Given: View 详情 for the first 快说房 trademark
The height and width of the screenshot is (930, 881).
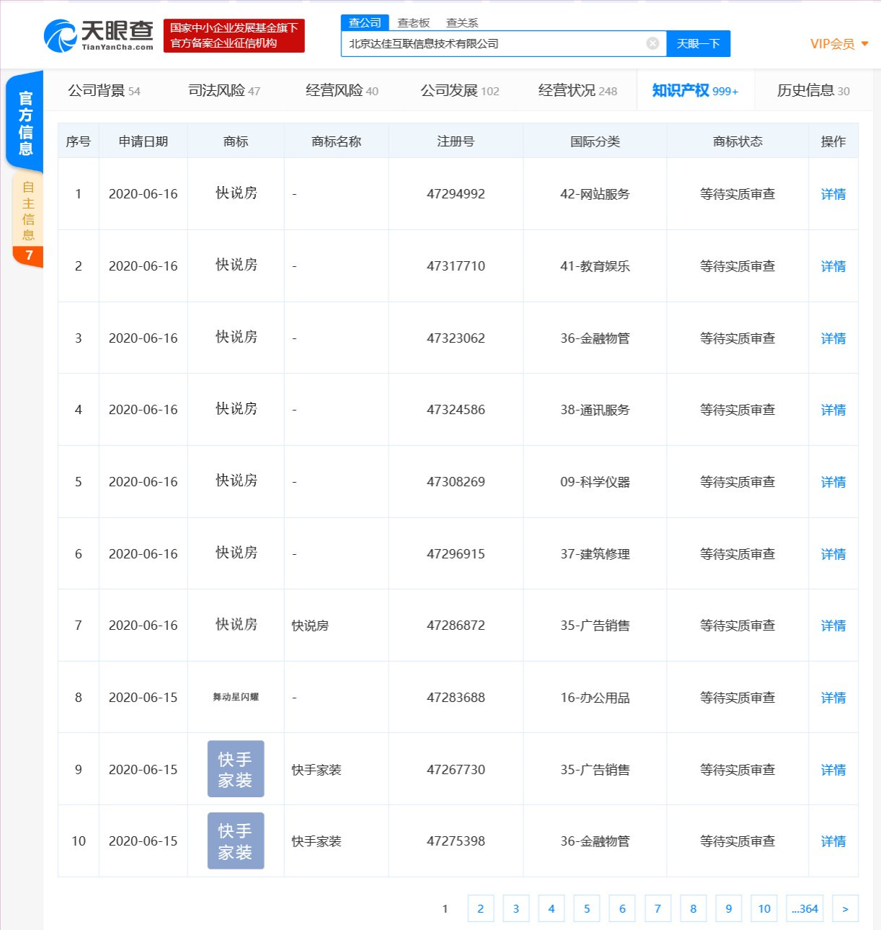Looking at the screenshot, I should (x=833, y=193).
